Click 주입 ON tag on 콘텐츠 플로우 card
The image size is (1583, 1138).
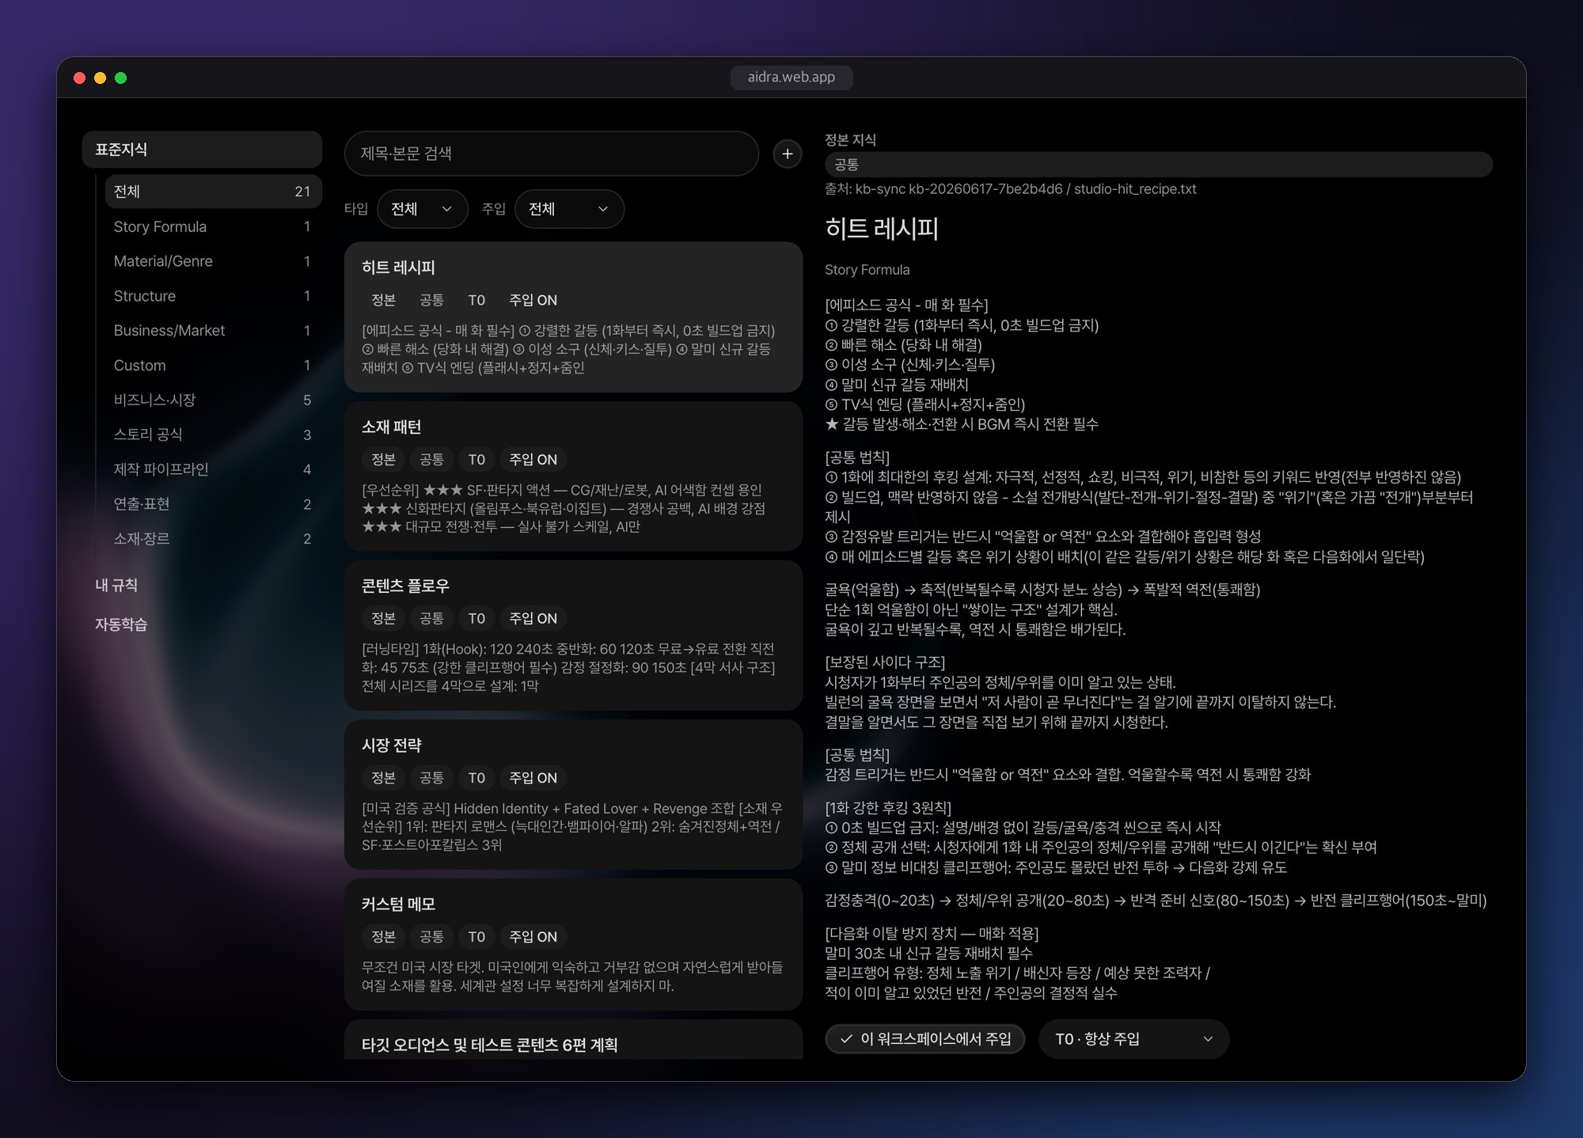(533, 618)
